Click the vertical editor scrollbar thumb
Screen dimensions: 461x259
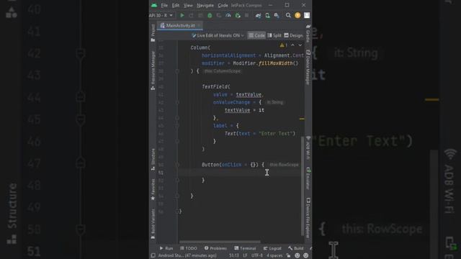pos(303,186)
